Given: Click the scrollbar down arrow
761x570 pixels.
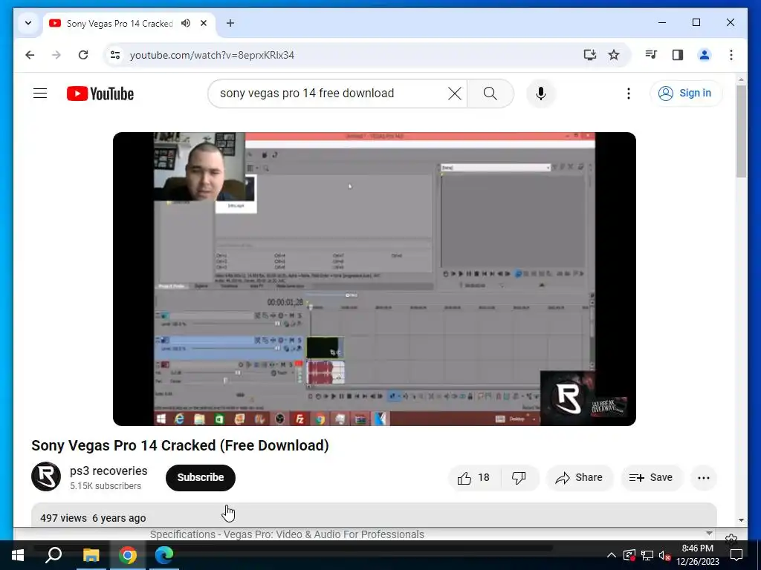Looking at the screenshot, I should [741, 520].
